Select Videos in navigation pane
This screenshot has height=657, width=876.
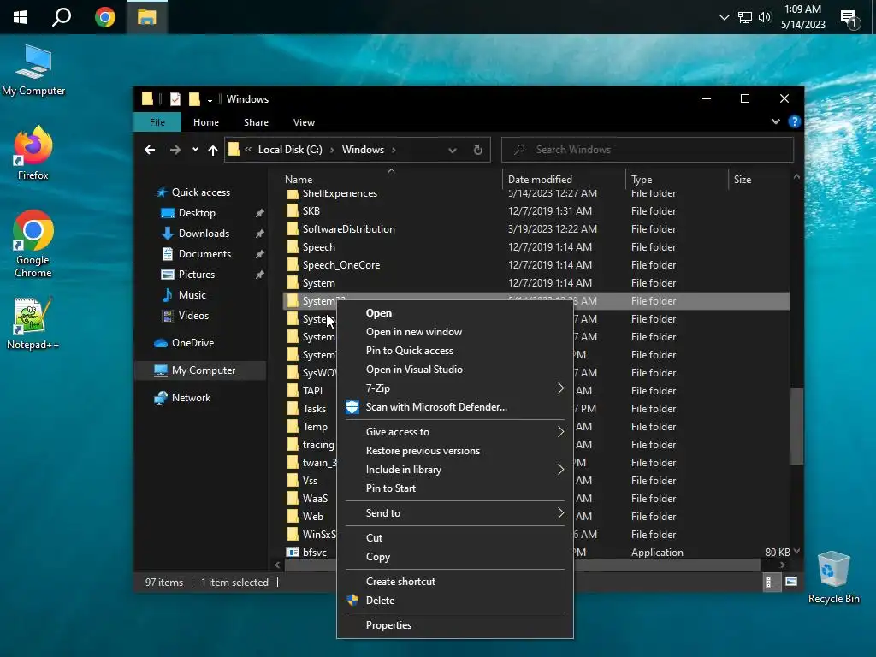point(193,316)
